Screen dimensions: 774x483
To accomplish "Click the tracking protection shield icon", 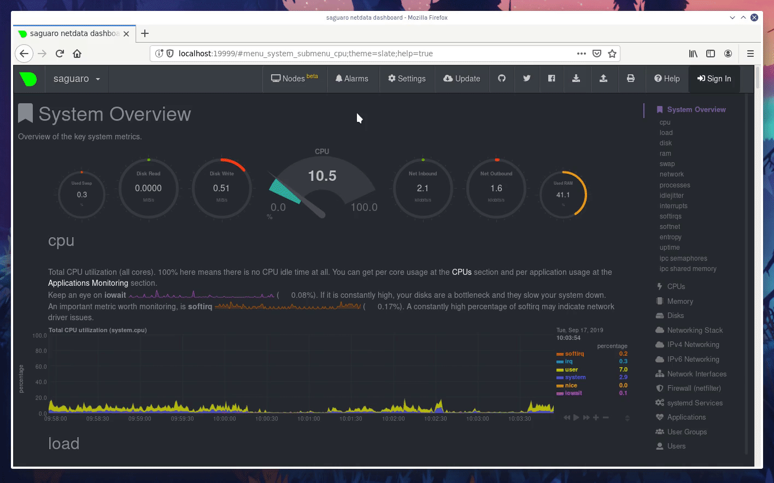I will tap(170, 54).
